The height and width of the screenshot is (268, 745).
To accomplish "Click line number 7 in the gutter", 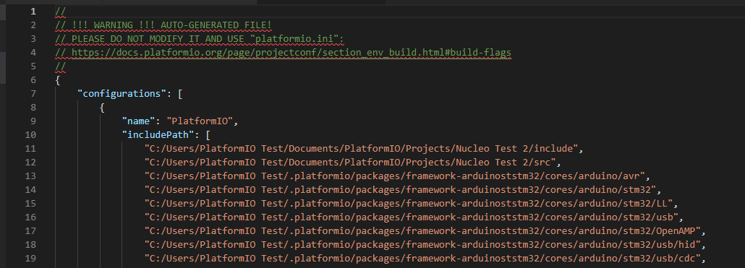I will coord(33,93).
